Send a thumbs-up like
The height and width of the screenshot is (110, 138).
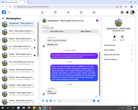click(98, 101)
